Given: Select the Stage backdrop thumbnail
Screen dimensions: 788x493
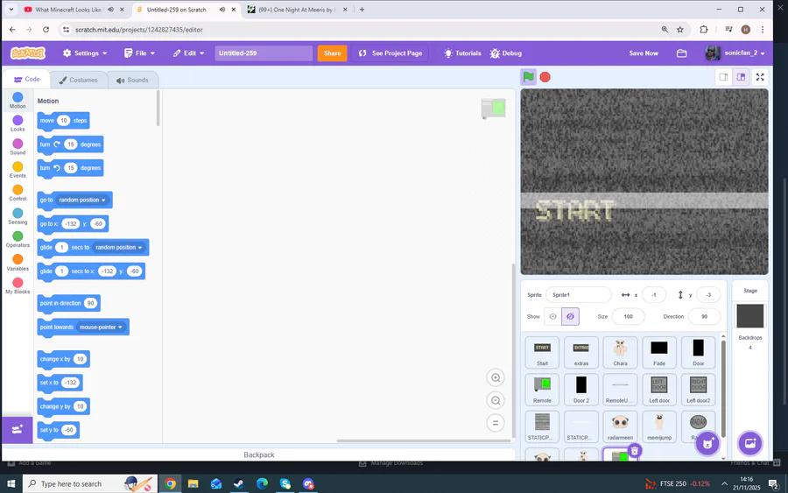Looking at the screenshot, I should pyautogui.click(x=750, y=316).
